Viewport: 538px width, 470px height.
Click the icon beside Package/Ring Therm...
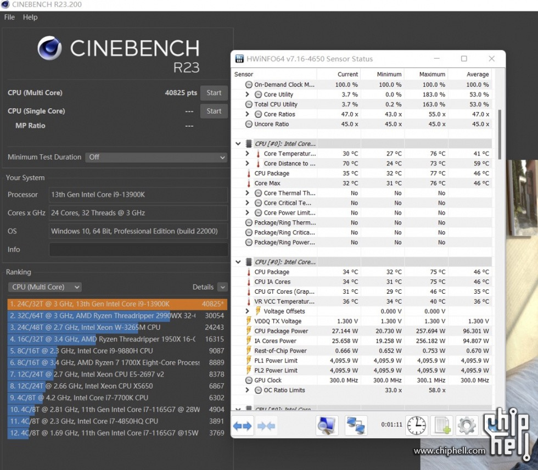[249, 223]
